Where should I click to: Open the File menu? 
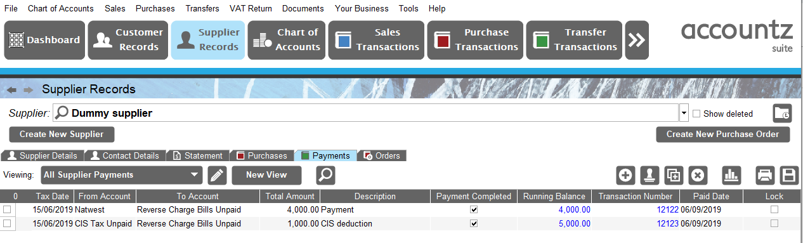tap(11, 8)
